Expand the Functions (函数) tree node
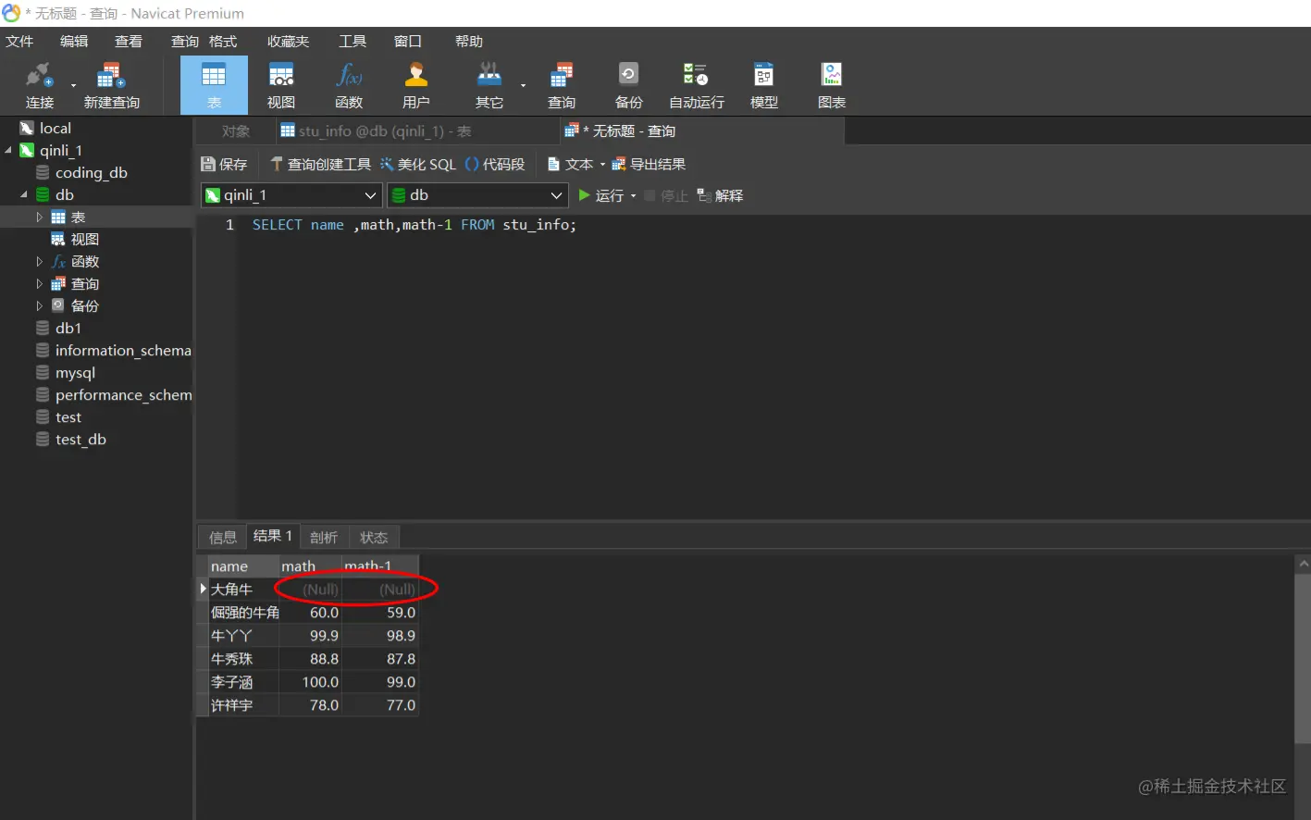 click(x=39, y=261)
